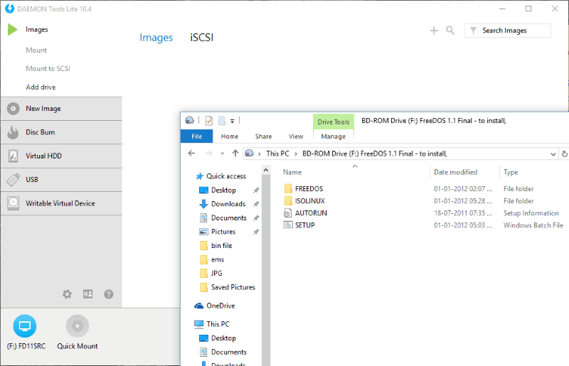Select the USB stick icon
The height and width of the screenshot is (366, 569).
13,180
